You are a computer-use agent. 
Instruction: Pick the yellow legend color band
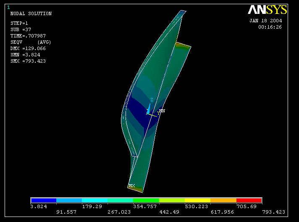click(197, 200)
